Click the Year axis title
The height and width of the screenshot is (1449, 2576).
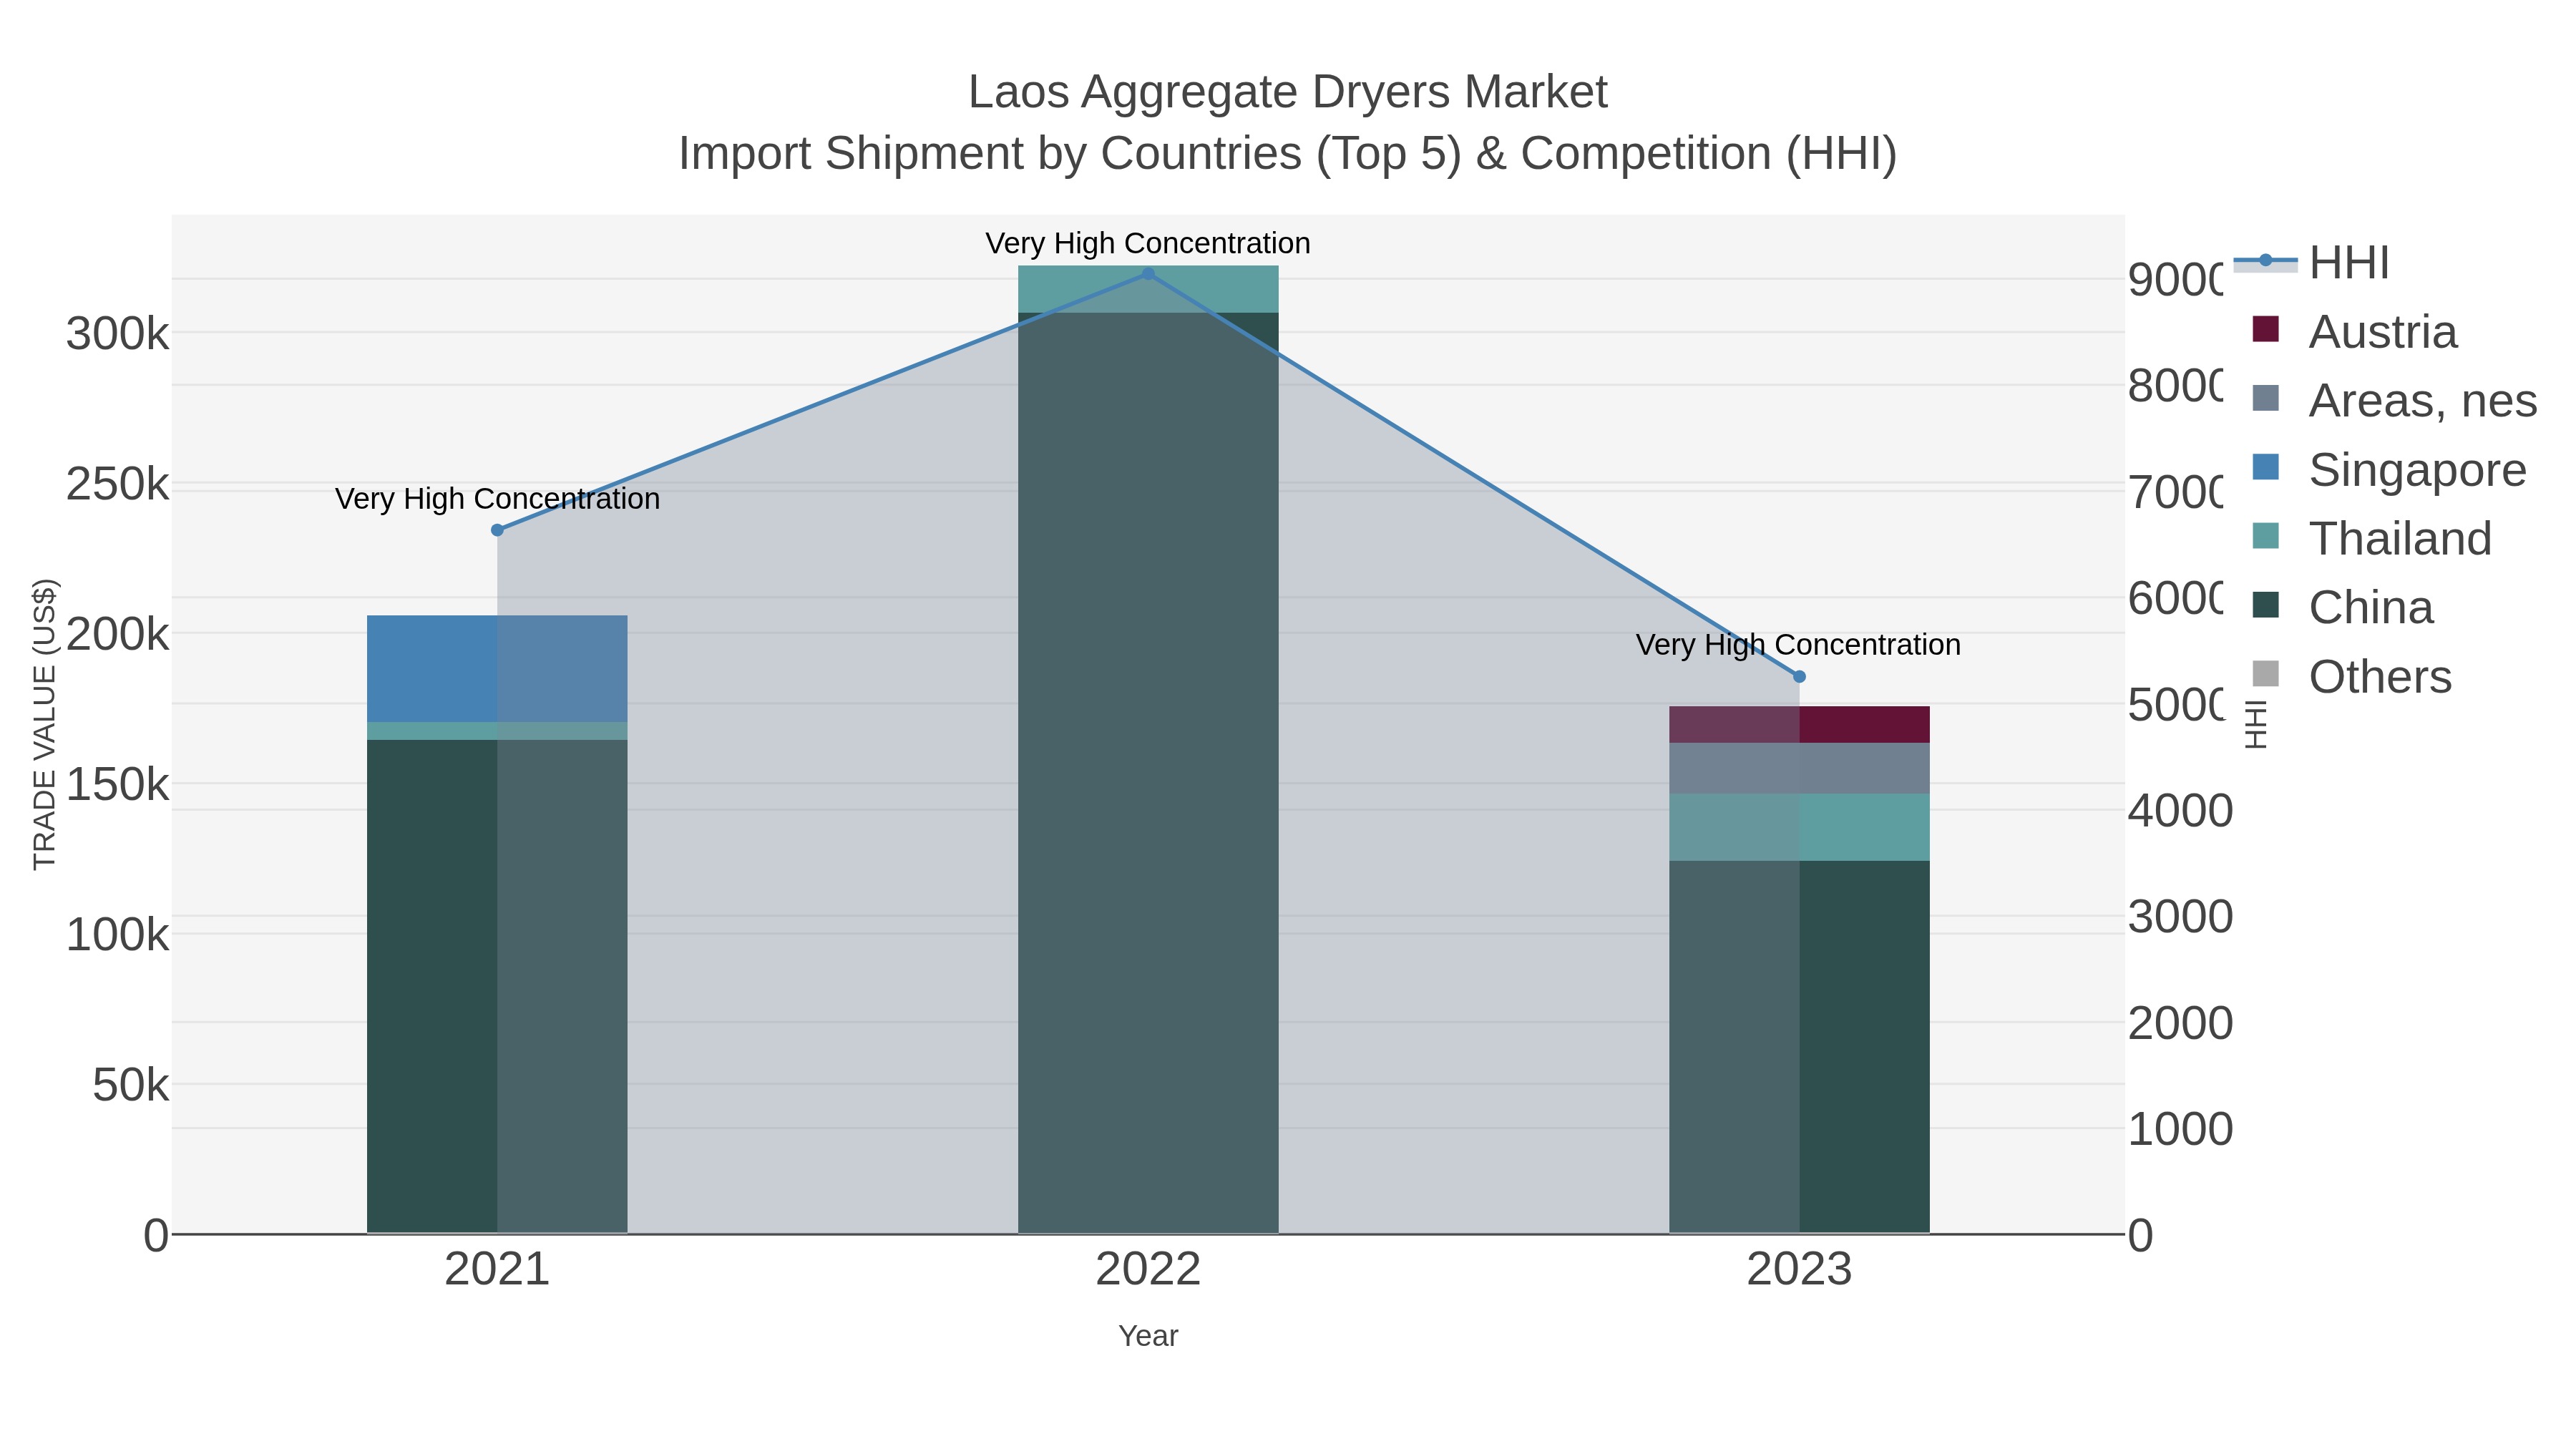(1148, 1336)
